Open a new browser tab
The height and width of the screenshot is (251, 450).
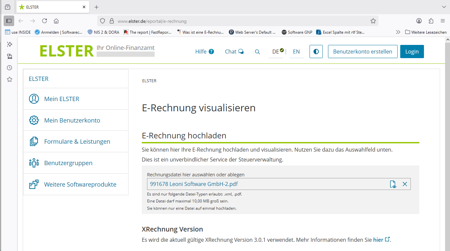click(96, 7)
